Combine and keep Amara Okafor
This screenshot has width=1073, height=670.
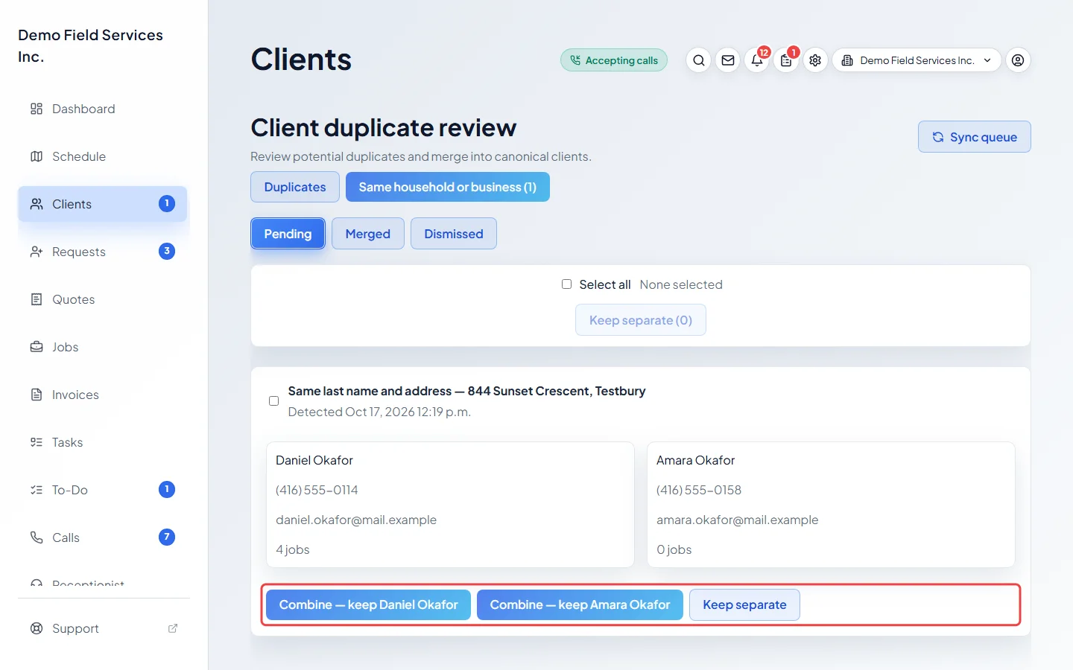tap(580, 604)
